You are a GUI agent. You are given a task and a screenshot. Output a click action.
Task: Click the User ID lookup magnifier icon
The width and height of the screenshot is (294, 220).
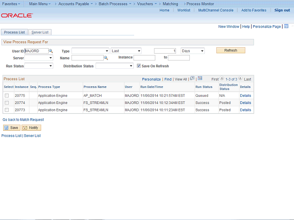[51, 51]
